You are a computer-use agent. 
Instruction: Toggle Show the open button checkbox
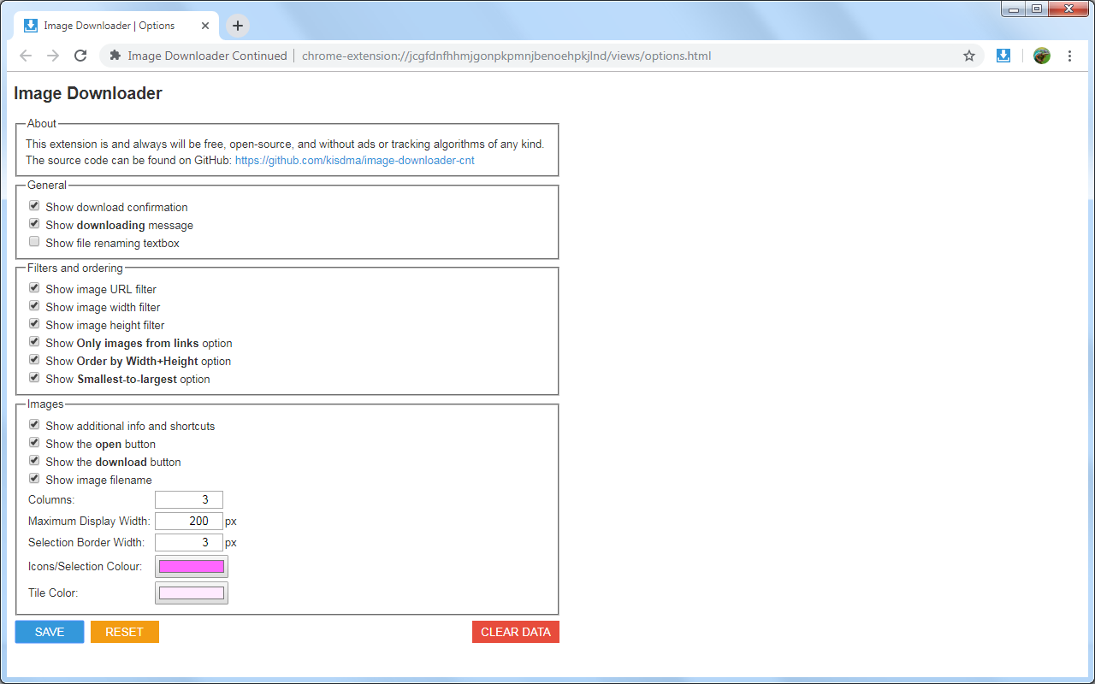tap(34, 443)
